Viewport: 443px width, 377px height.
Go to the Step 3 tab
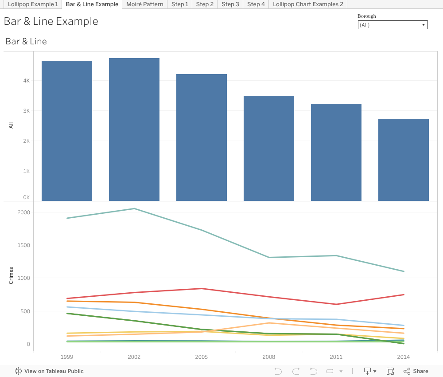(x=230, y=4)
